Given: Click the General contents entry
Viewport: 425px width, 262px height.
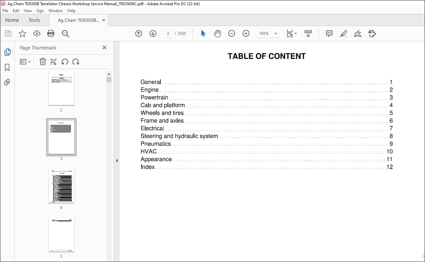Looking at the screenshot, I should pyautogui.click(x=267, y=82).
